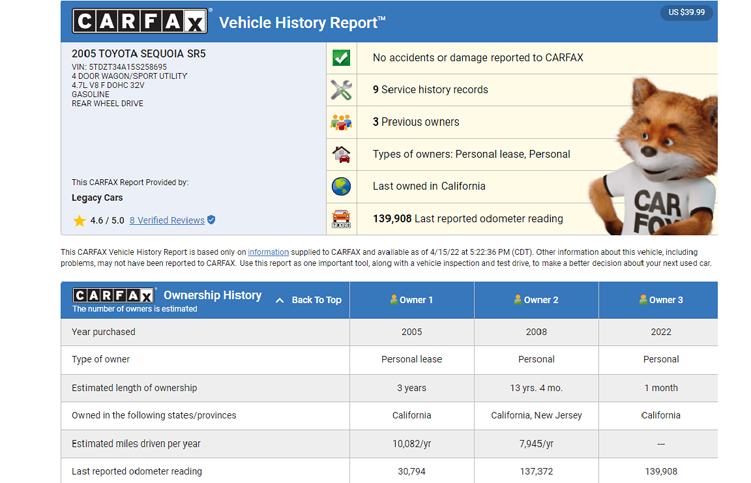This screenshot has height=483, width=751.
Task: Click the wrench service history icon
Action: [341, 90]
